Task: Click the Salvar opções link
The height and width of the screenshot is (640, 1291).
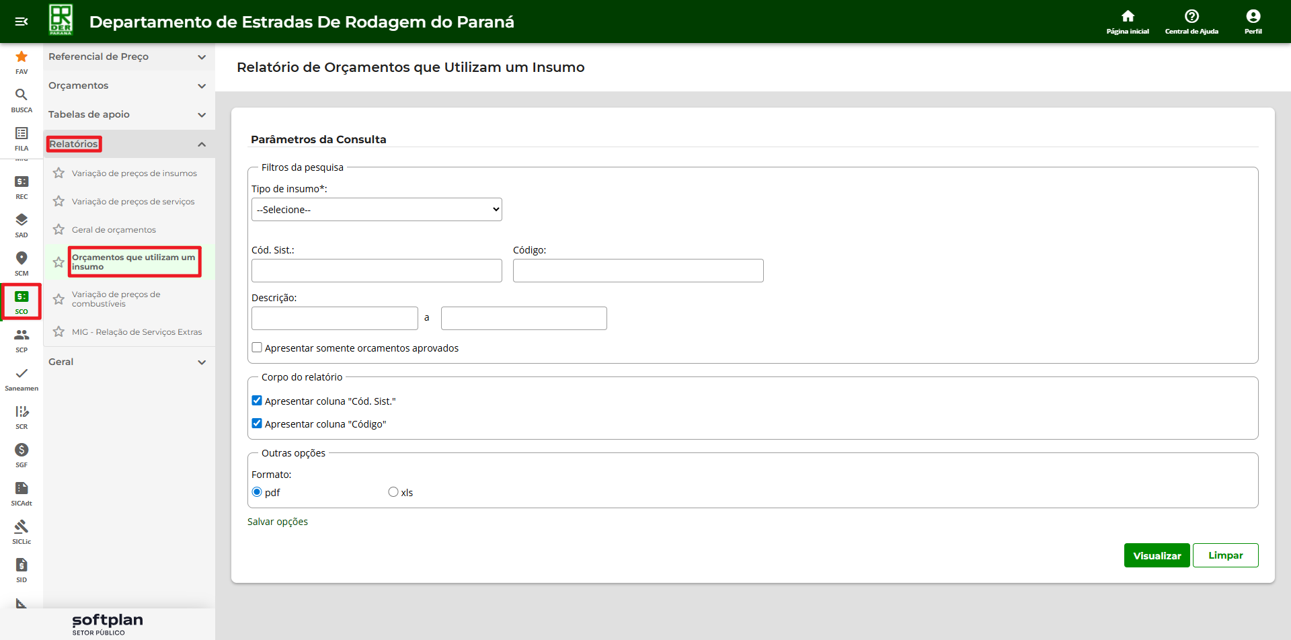Action: tap(278, 522)
